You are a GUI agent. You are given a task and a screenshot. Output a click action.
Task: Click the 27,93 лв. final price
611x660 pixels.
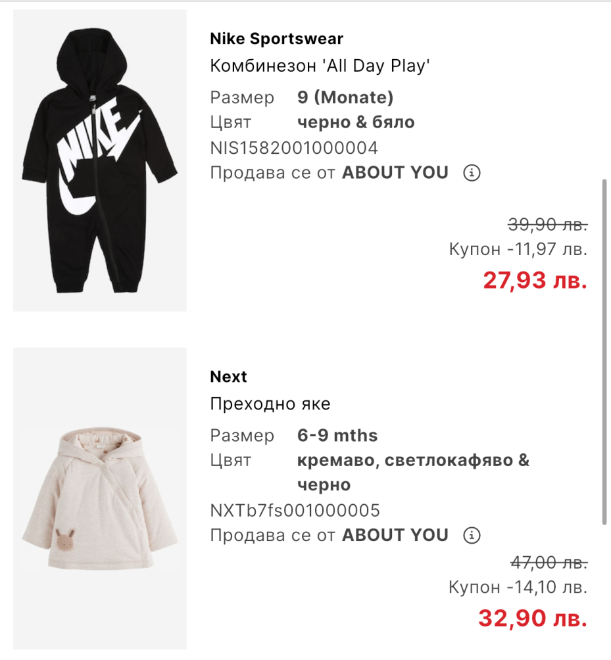[x=535, y=281]
